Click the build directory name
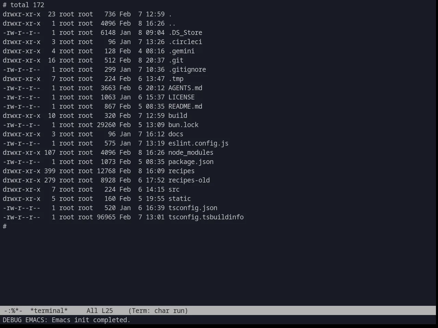The width and height of the screenshot is (438, 328). point(178,115)
